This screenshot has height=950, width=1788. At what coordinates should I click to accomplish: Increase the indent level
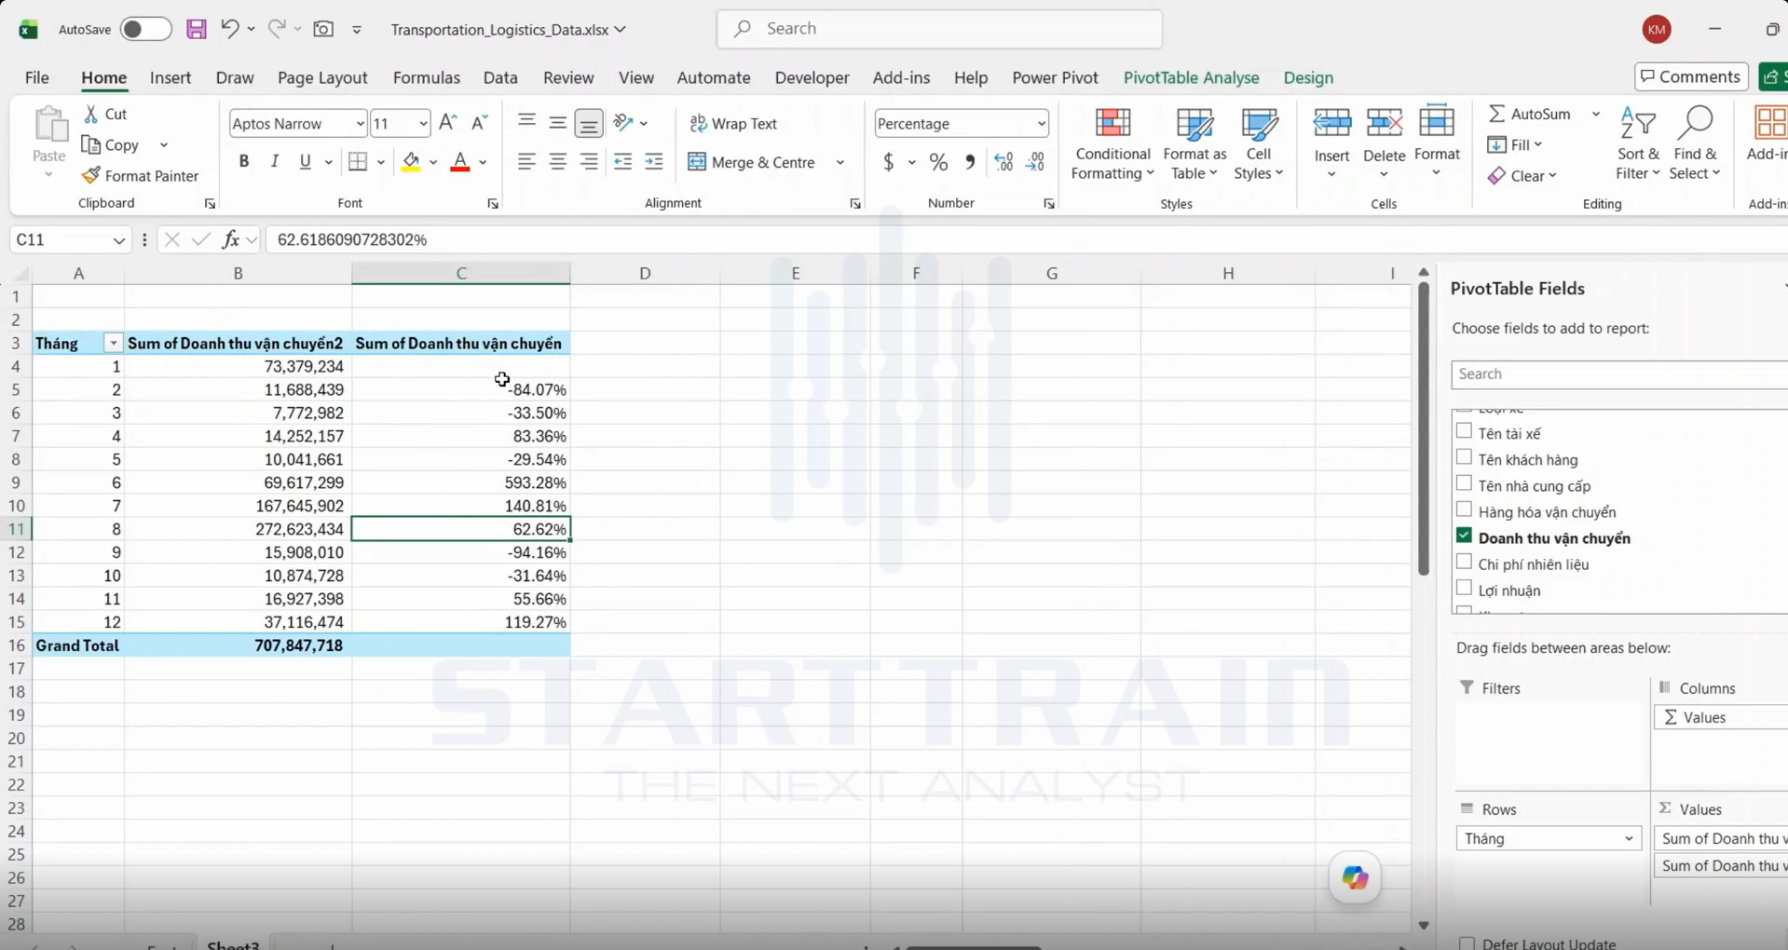coord(654,162)
